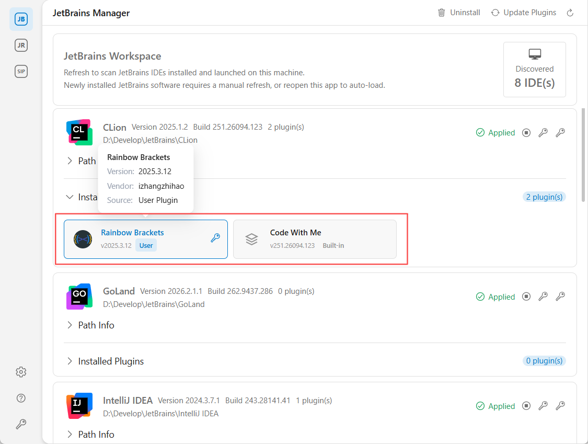
Task: Click the tooltip source User Plugin
Action: tap(158, 200)
